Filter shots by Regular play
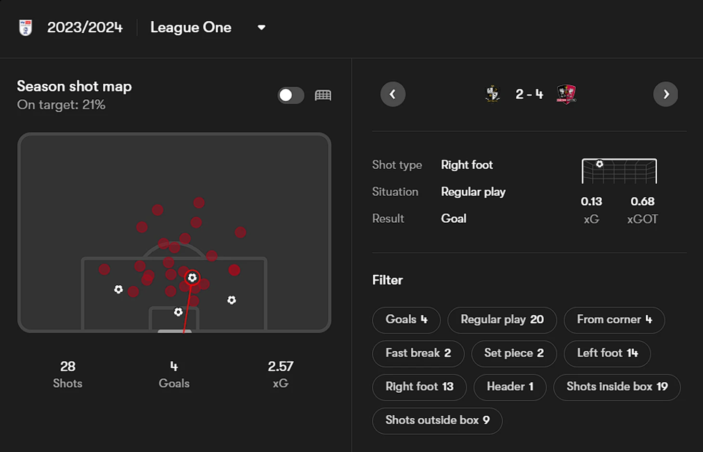703x452 pixels. pos(502,319)
